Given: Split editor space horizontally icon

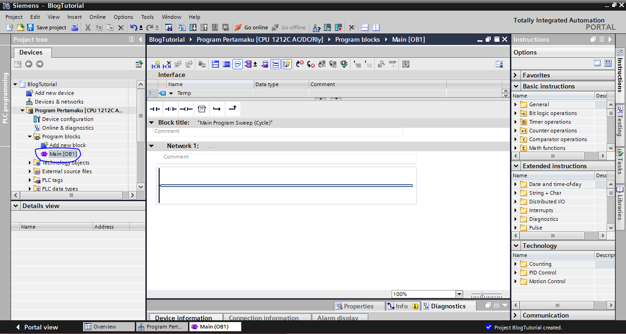Looking at the screenshot, I should 365,27.
